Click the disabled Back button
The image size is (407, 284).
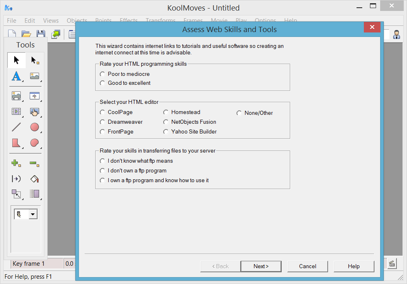[x=220, y=267]
